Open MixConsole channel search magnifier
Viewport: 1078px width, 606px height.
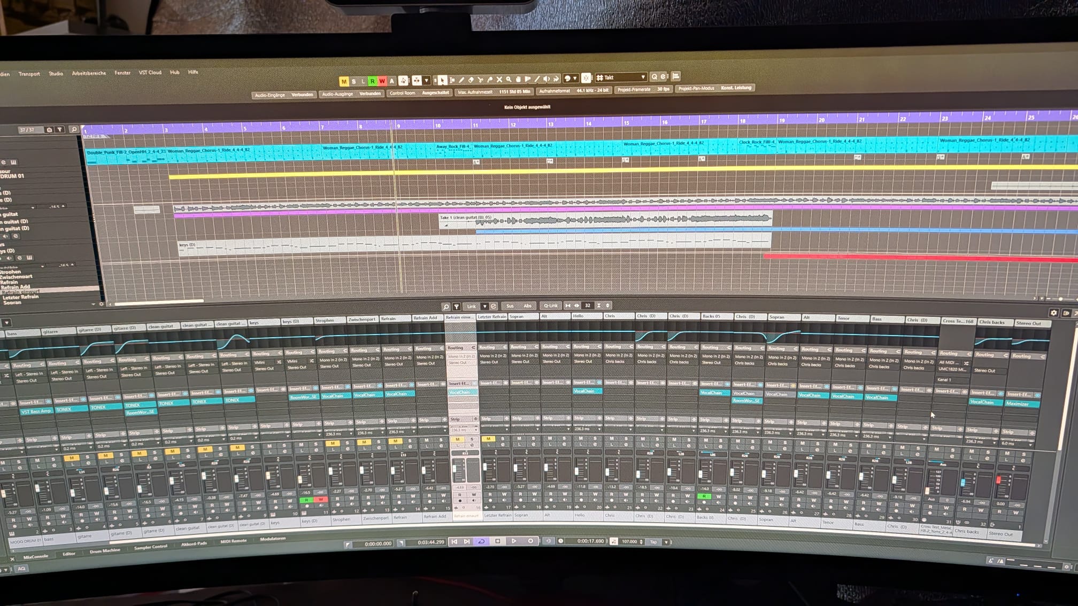[x=445, y=307]
